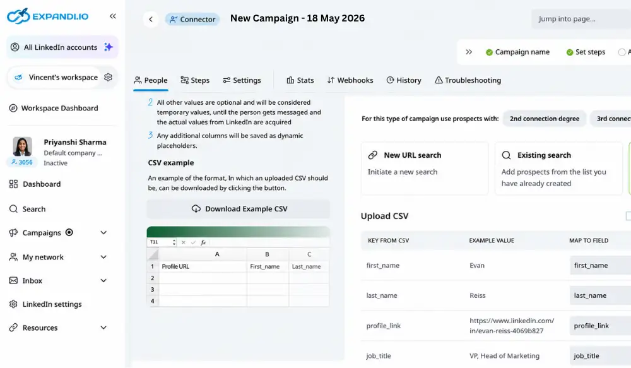Image resolution: width=631 pixels, height=368 pixels.
Task: Click the T11 cell reference box in preview
Action: coord(162,242)
